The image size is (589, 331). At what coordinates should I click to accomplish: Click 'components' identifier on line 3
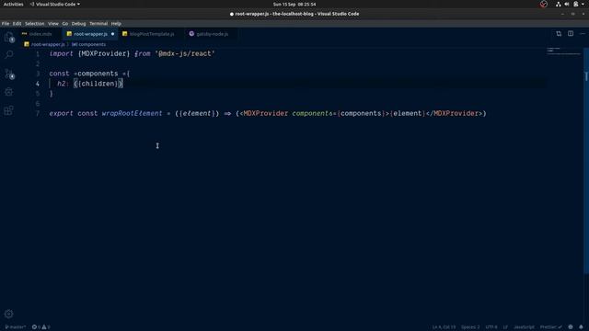click(98, 74)
